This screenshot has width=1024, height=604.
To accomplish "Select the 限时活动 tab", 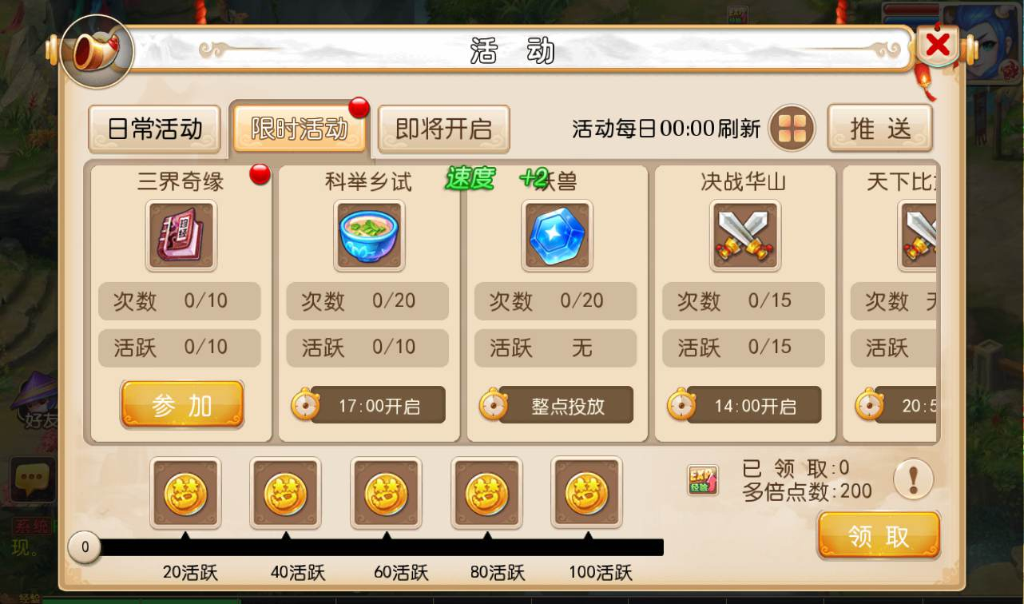I will pos(300,128).
